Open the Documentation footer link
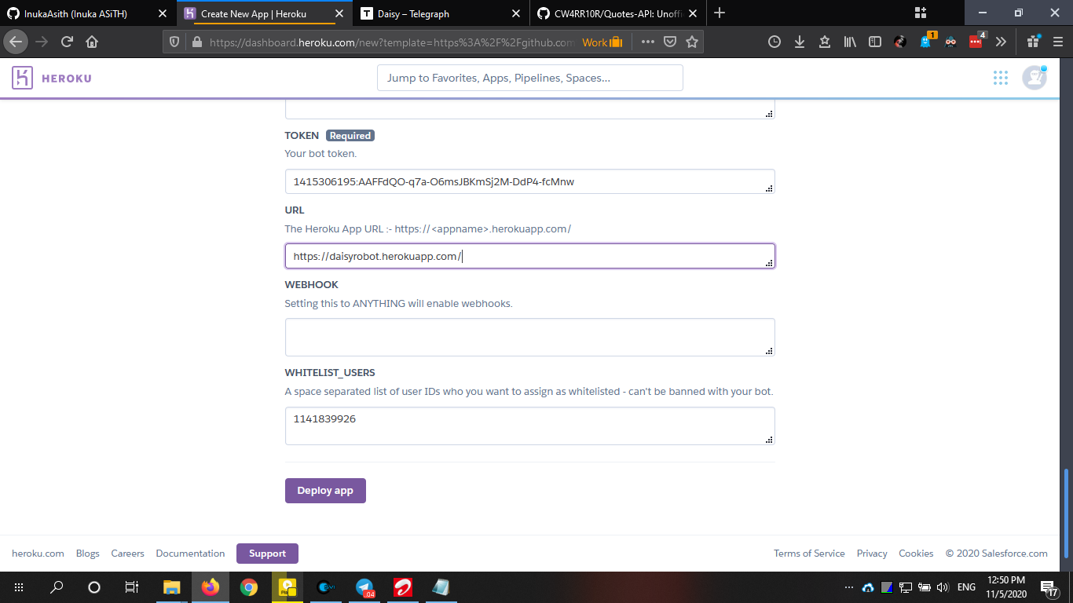 click(190, 554)
